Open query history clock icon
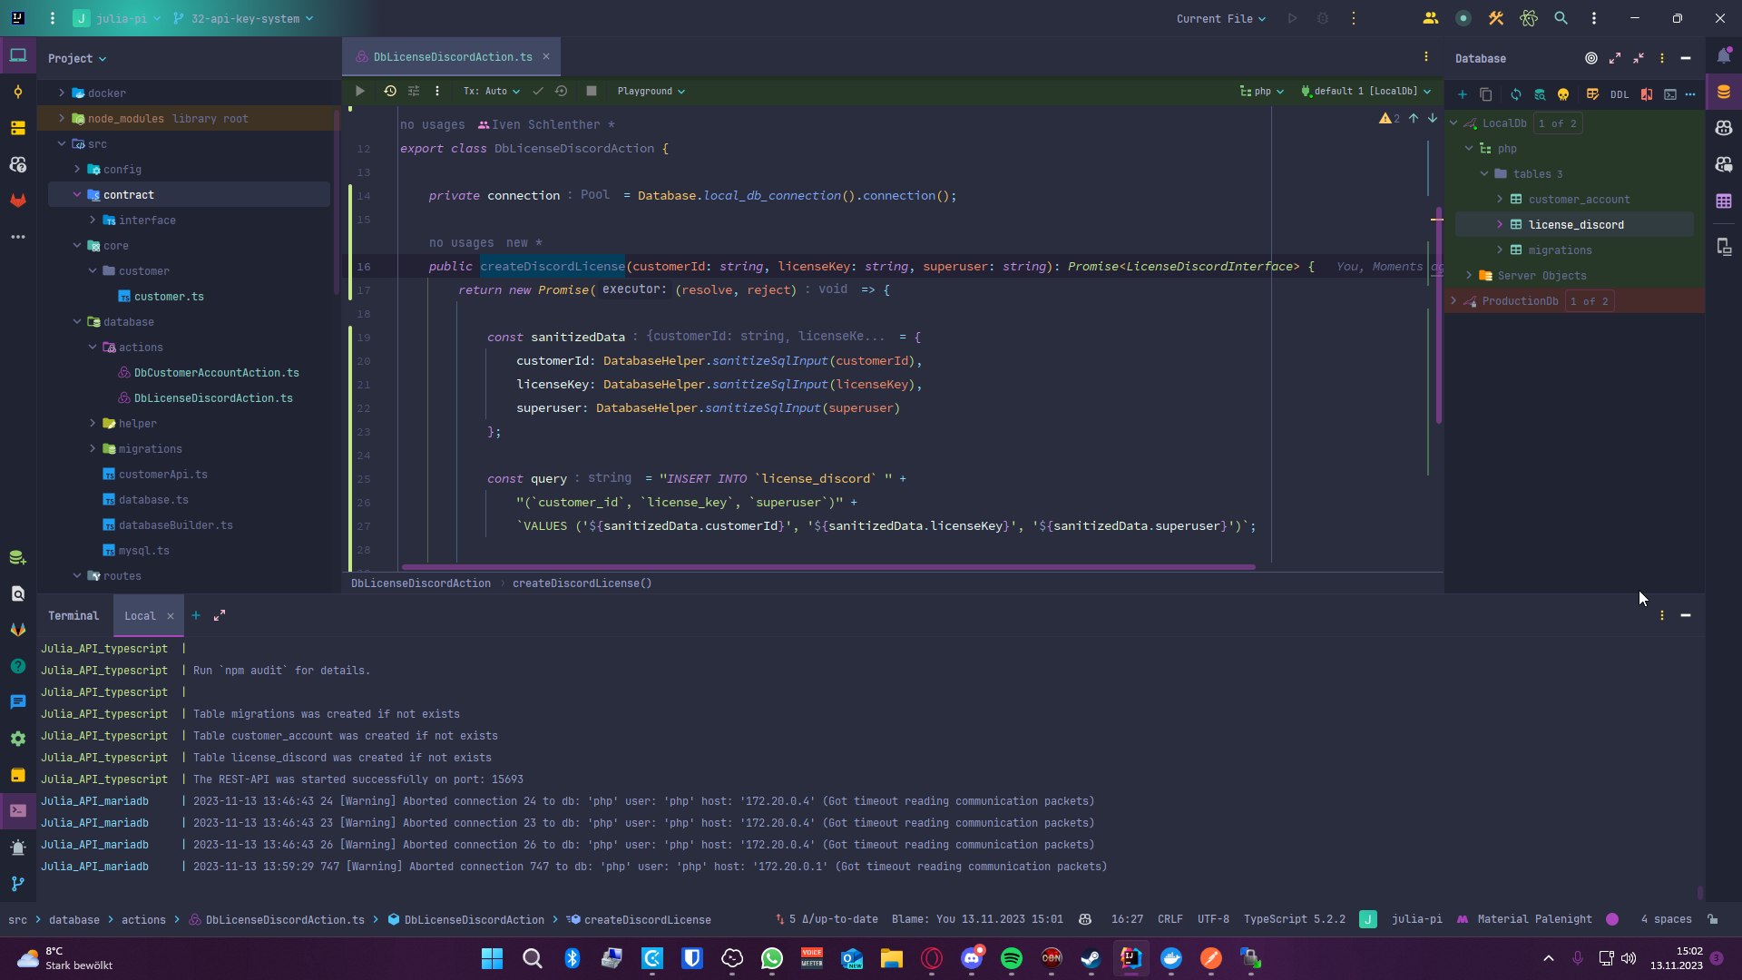Image resolution: width=1742 pixels, height=980 pixels. tap(389, 91)
